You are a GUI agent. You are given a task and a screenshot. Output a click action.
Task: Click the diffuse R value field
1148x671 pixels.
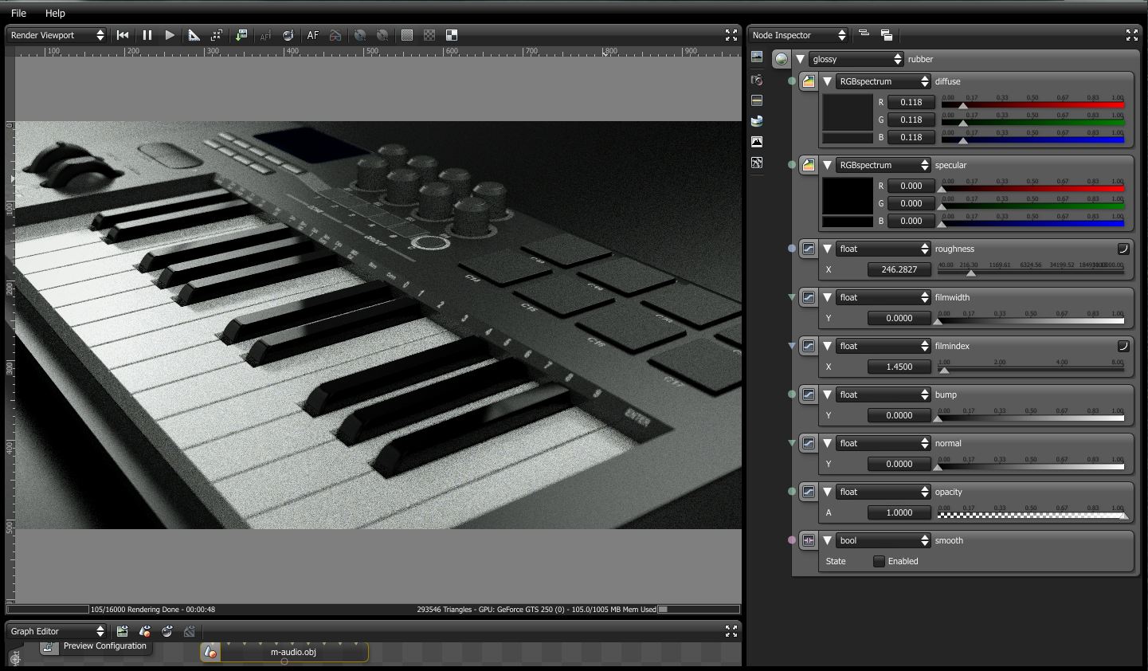click(x=911, y=102)
